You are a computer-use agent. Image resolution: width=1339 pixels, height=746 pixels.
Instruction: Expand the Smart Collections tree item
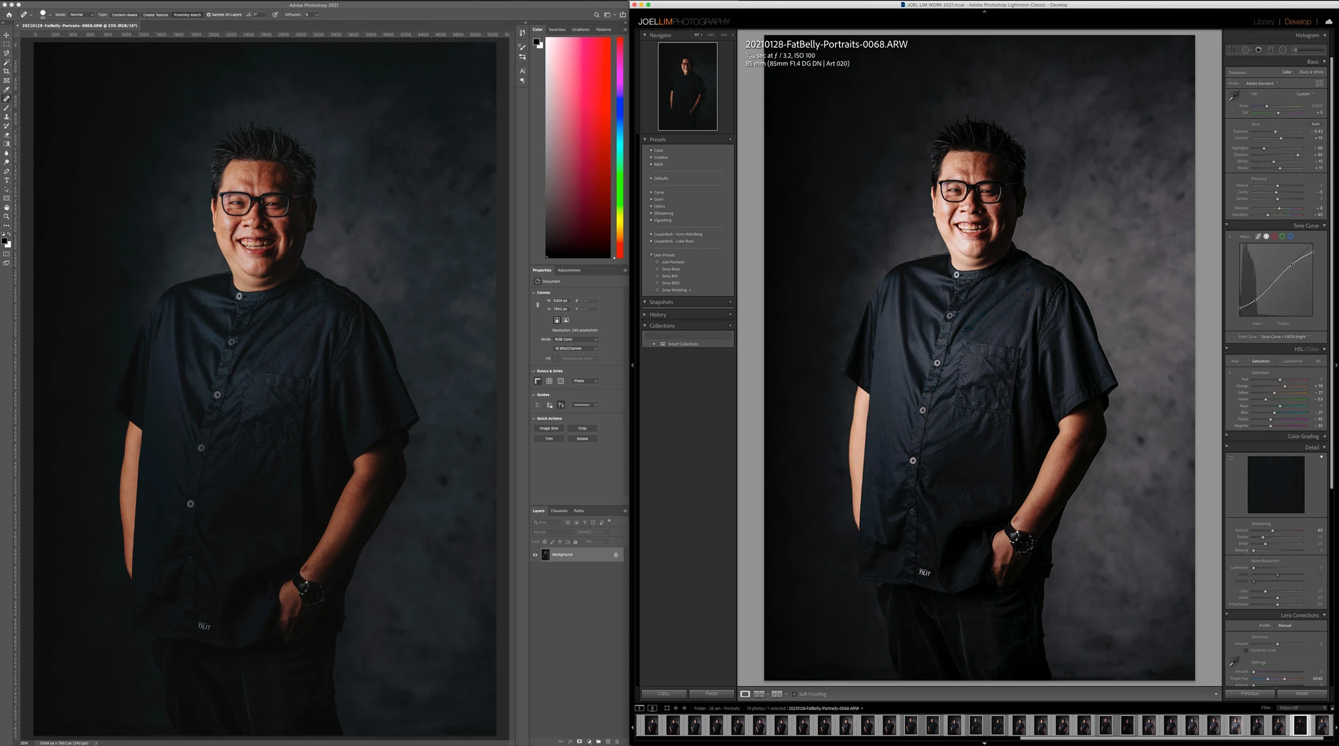click(x=654, y=344)
